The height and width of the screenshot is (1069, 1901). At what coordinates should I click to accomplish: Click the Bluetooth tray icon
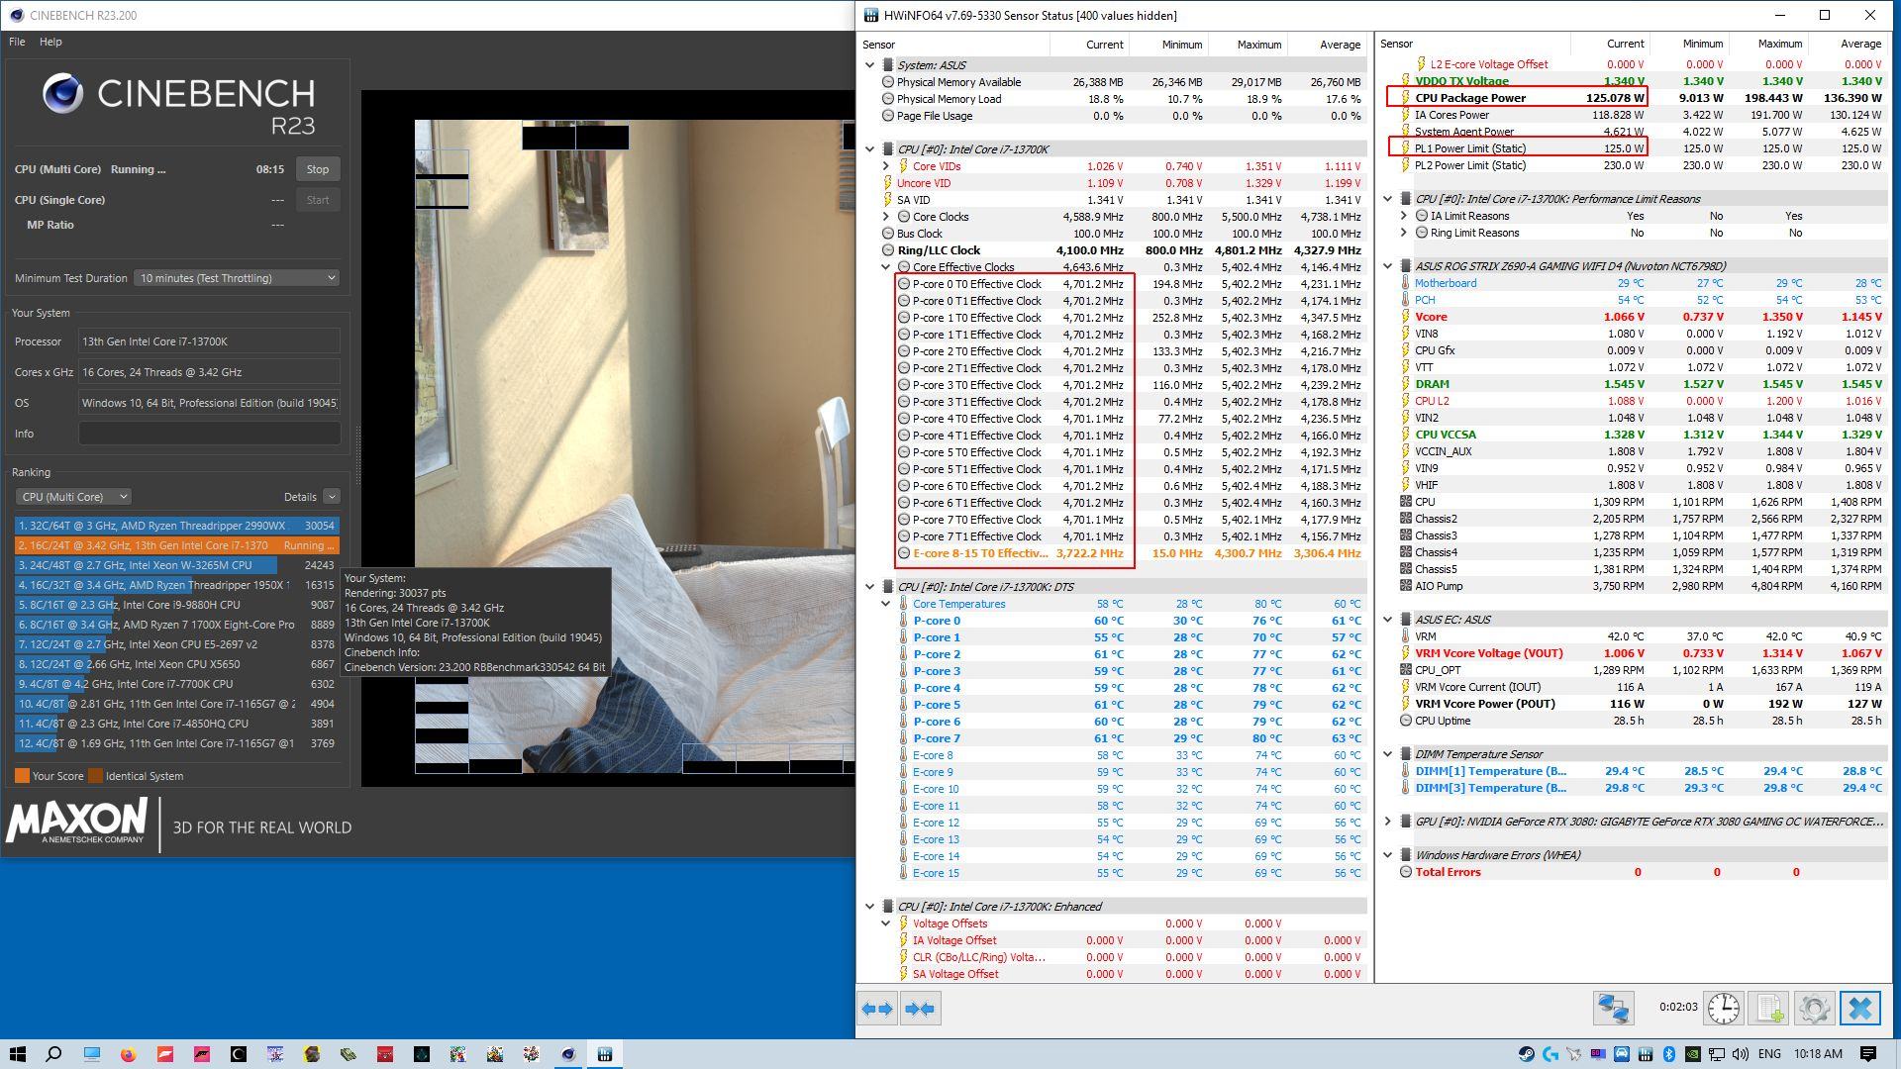coord(1668,1054)
